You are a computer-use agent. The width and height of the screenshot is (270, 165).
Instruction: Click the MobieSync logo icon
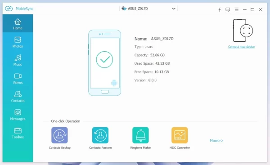(9, 9)
